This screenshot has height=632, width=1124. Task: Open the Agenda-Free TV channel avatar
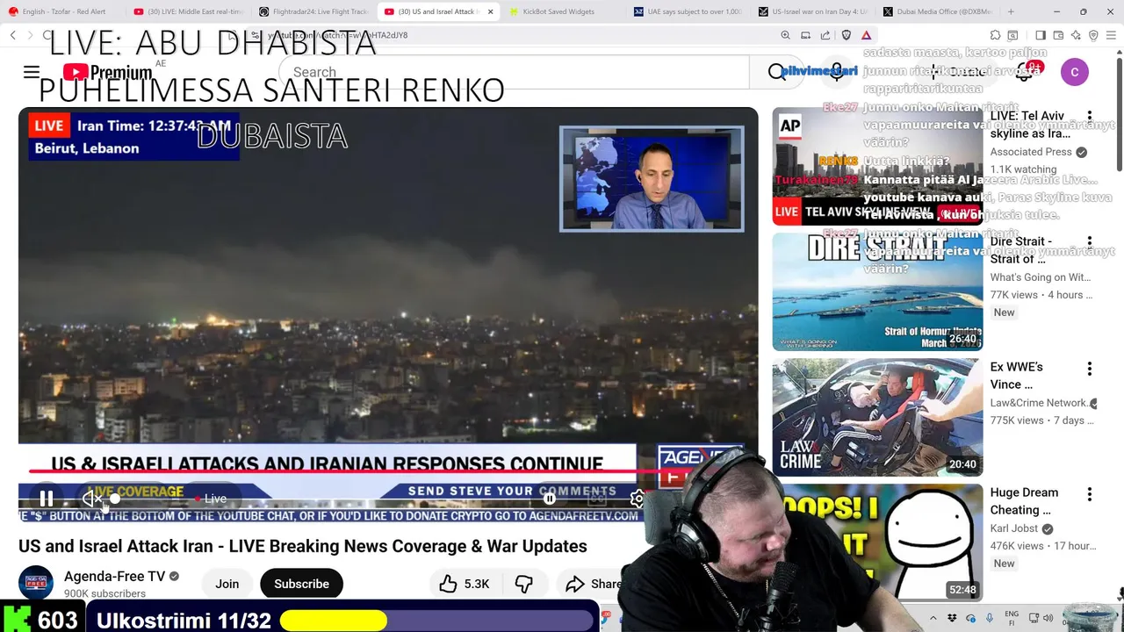coord(36,582)
